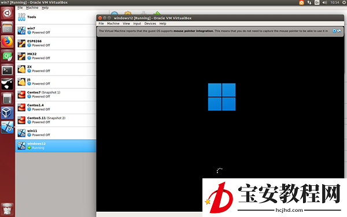This screenshot has width=347, height=217.
Task: Dismiss the mouse pointer integration notification
Action: pyautogui.click(x=334, y=31)
